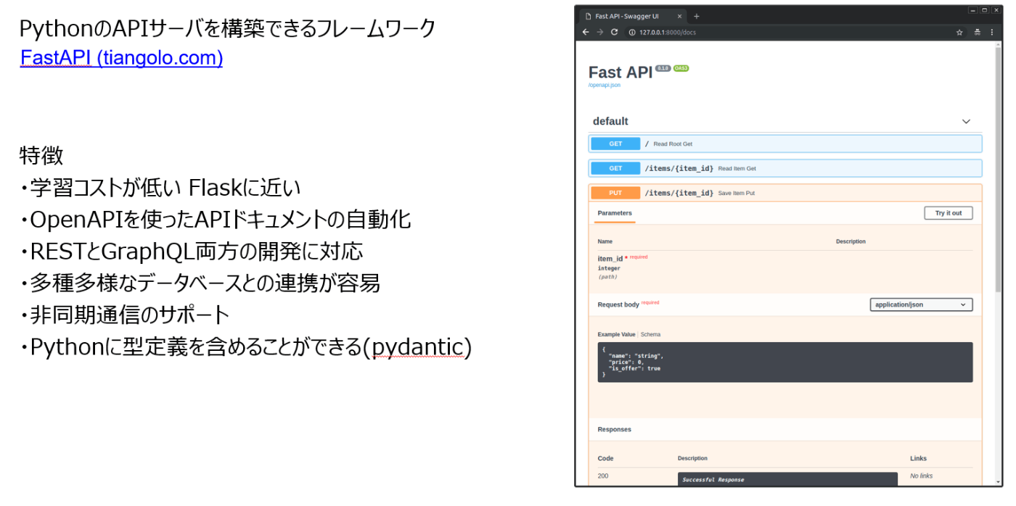Click the item_id parameter name
The height and width of the screenshot is (506, 1016).
click(610, 259)
